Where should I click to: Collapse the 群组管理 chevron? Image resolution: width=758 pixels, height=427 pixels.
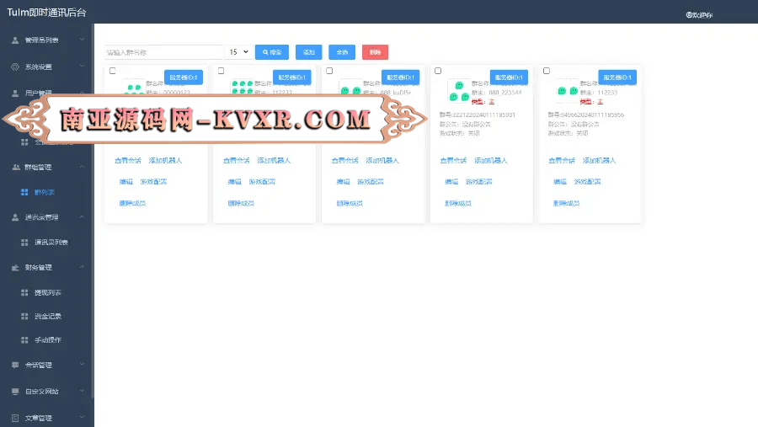click(x=82, y=167)
